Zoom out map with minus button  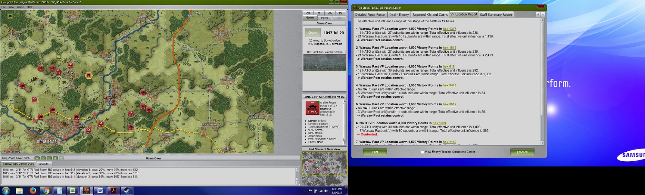(x=43, y=158)
